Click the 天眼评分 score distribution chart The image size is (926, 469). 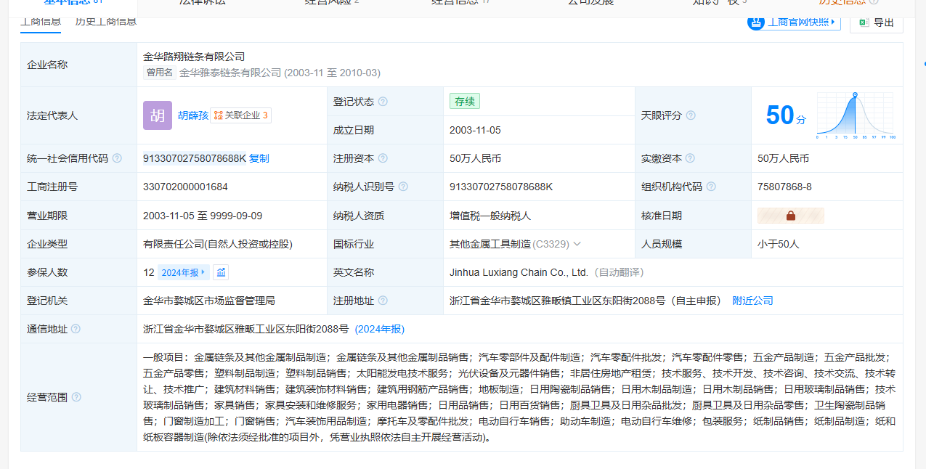coord(856,115)
